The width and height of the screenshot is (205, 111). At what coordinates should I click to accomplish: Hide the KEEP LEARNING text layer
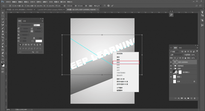(171, 62)
